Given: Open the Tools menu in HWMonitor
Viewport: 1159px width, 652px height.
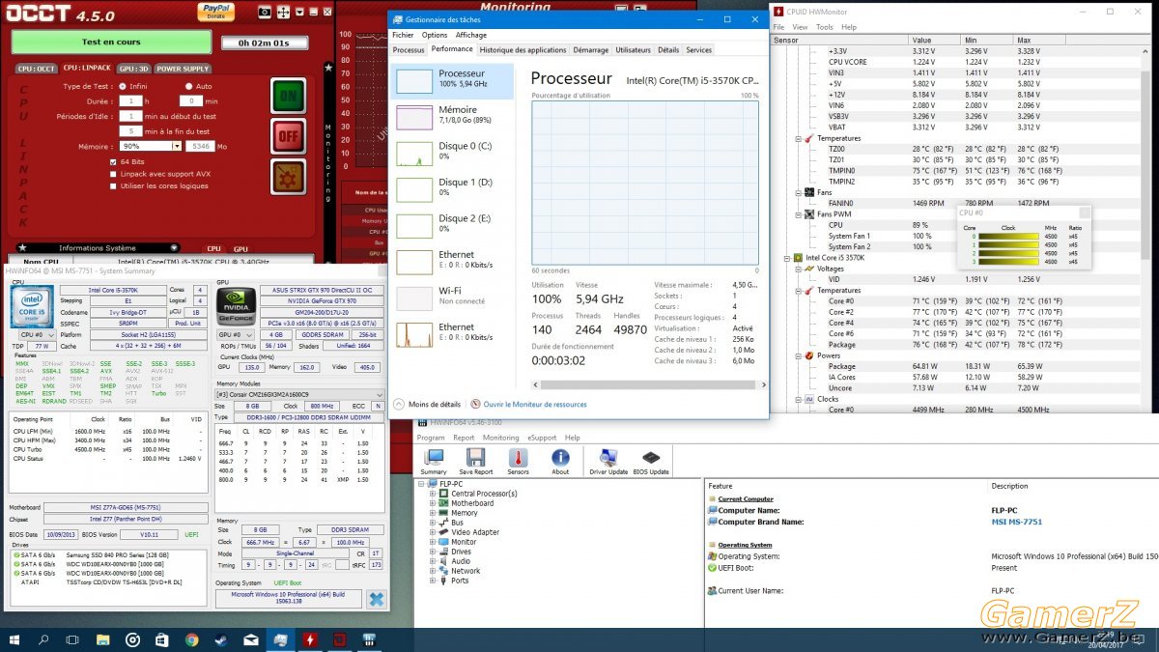Looking at the screenshot, I should pos(824,27).
